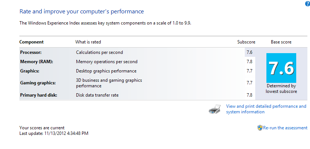The width and height of the screenshot is (310, 149).
Task: Click the Primary hard disk label
Action: tap(38, 95)
